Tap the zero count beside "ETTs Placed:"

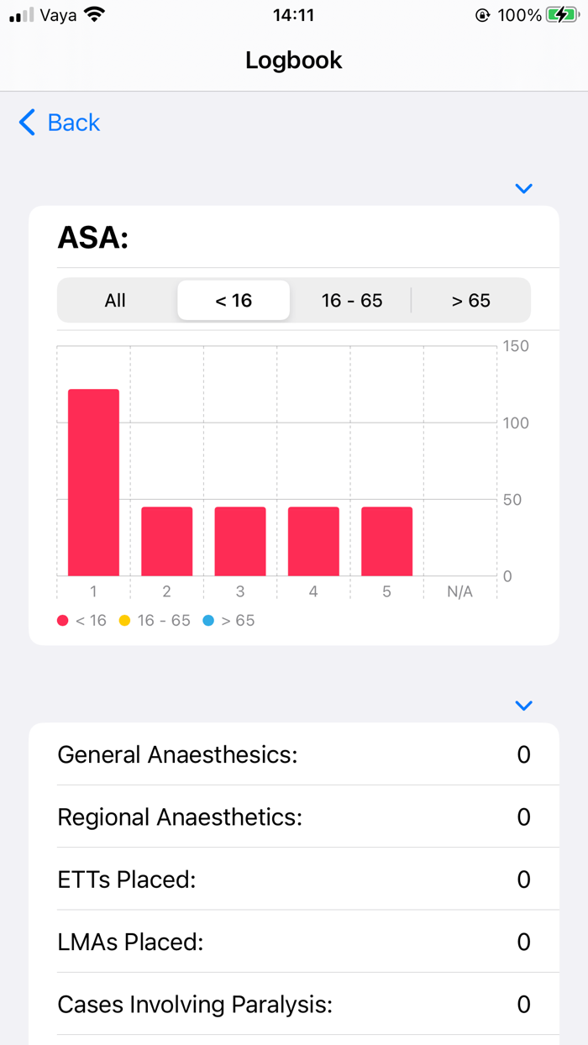523,879
